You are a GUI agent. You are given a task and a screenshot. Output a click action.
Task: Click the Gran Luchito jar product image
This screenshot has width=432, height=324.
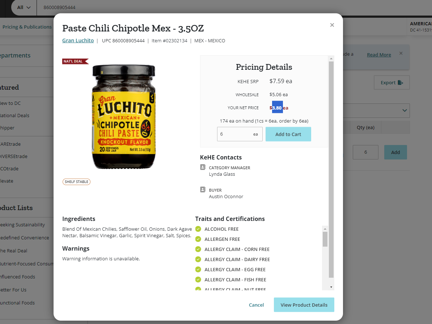click(124, 117)
